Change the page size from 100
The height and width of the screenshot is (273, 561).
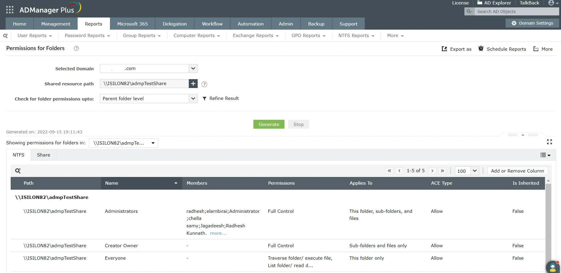pos(474,171)
